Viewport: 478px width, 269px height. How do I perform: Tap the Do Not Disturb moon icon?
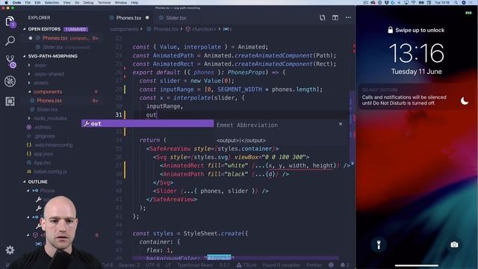pos(465,101)
